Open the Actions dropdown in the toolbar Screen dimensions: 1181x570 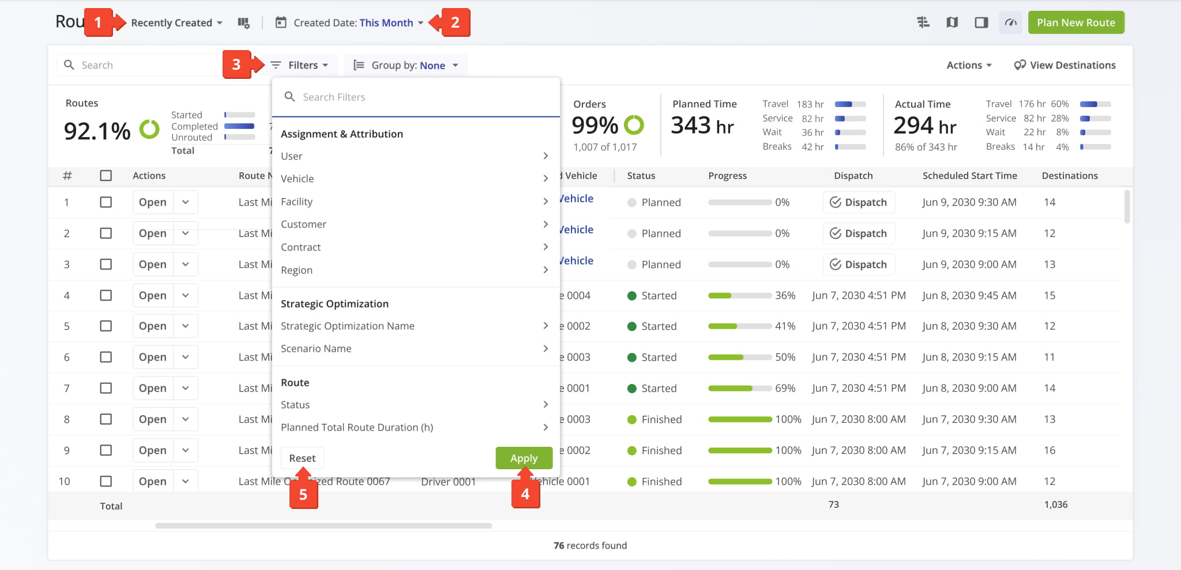969,65
